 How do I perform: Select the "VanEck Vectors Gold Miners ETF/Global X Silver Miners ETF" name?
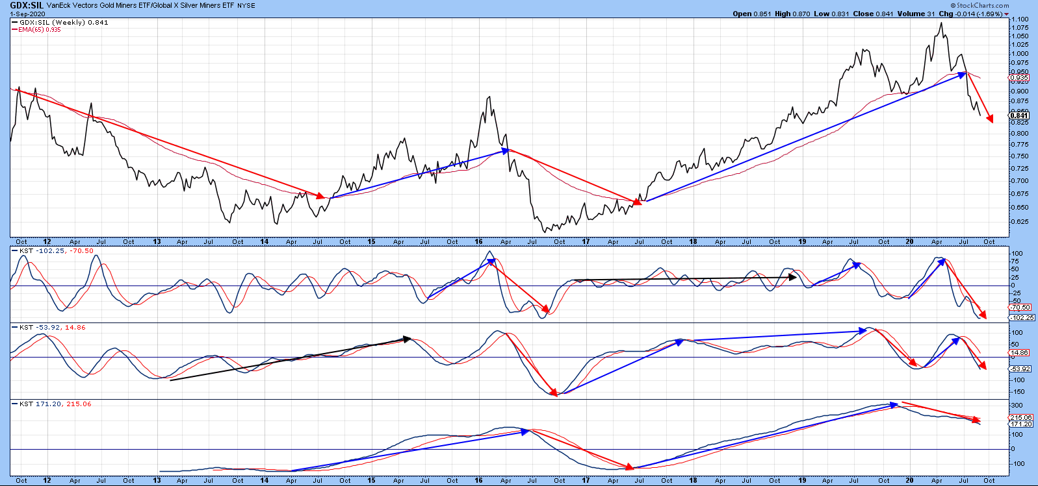coord(142,6)
